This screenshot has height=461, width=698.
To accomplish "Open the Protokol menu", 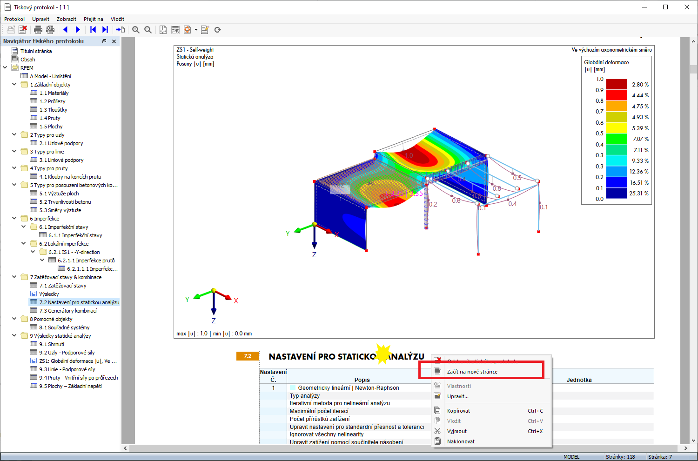I will click(14, 19).
